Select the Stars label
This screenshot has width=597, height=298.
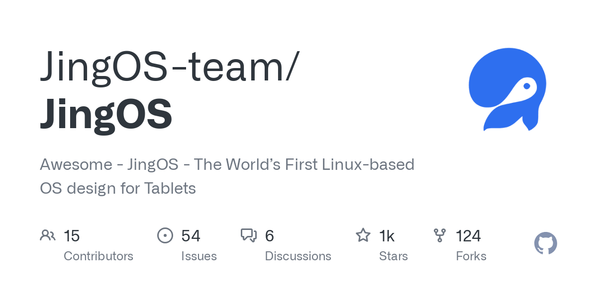(x=394, y=256)
